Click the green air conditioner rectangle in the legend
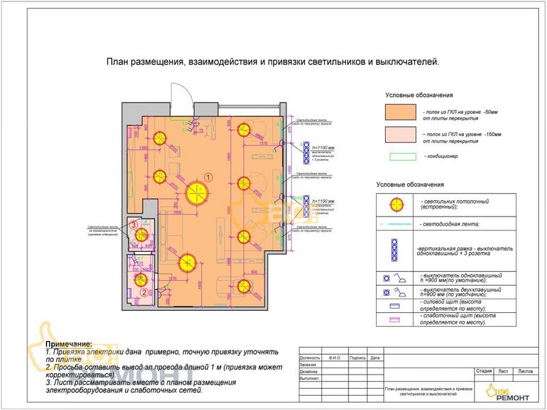Viewport: 547px width, 410px height. point(403,156)
